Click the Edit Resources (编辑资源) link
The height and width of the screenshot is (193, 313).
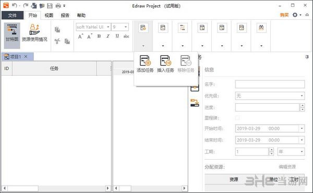click(x=287, y=166)
